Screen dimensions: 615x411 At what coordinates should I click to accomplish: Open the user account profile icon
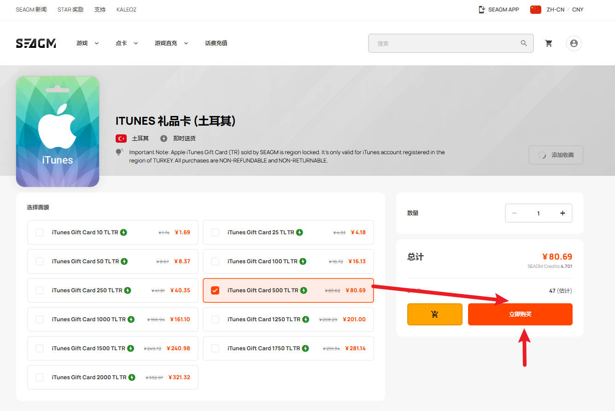(x=574, y=43)
